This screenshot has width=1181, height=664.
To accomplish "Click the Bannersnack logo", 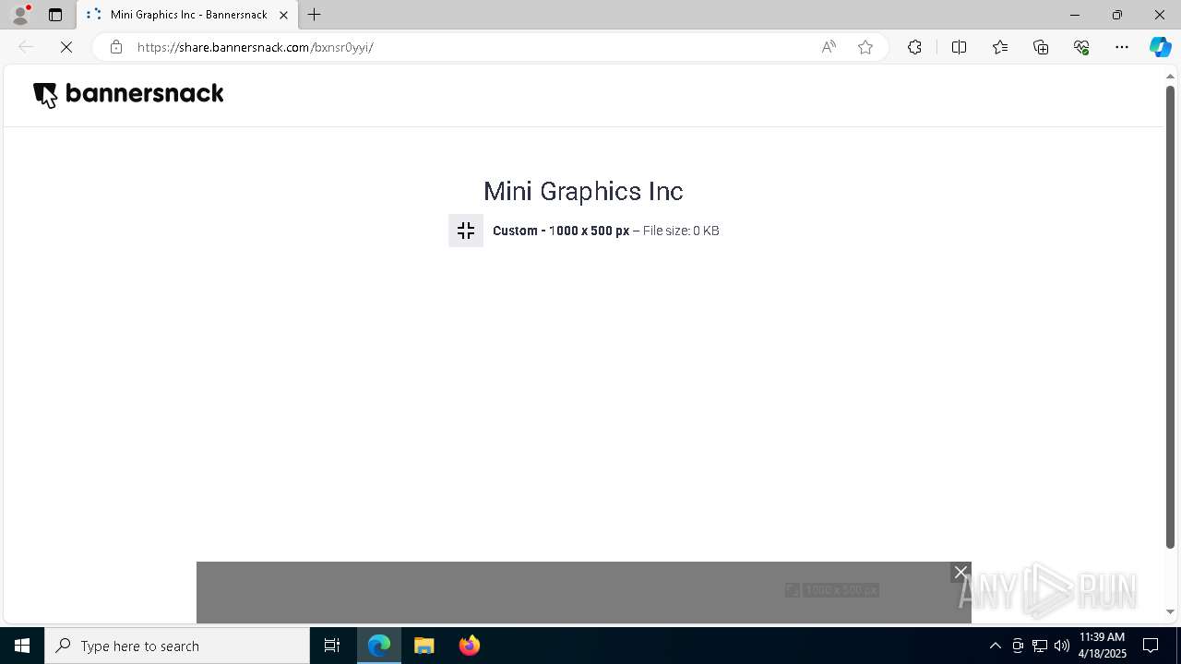I will [128, 94].
